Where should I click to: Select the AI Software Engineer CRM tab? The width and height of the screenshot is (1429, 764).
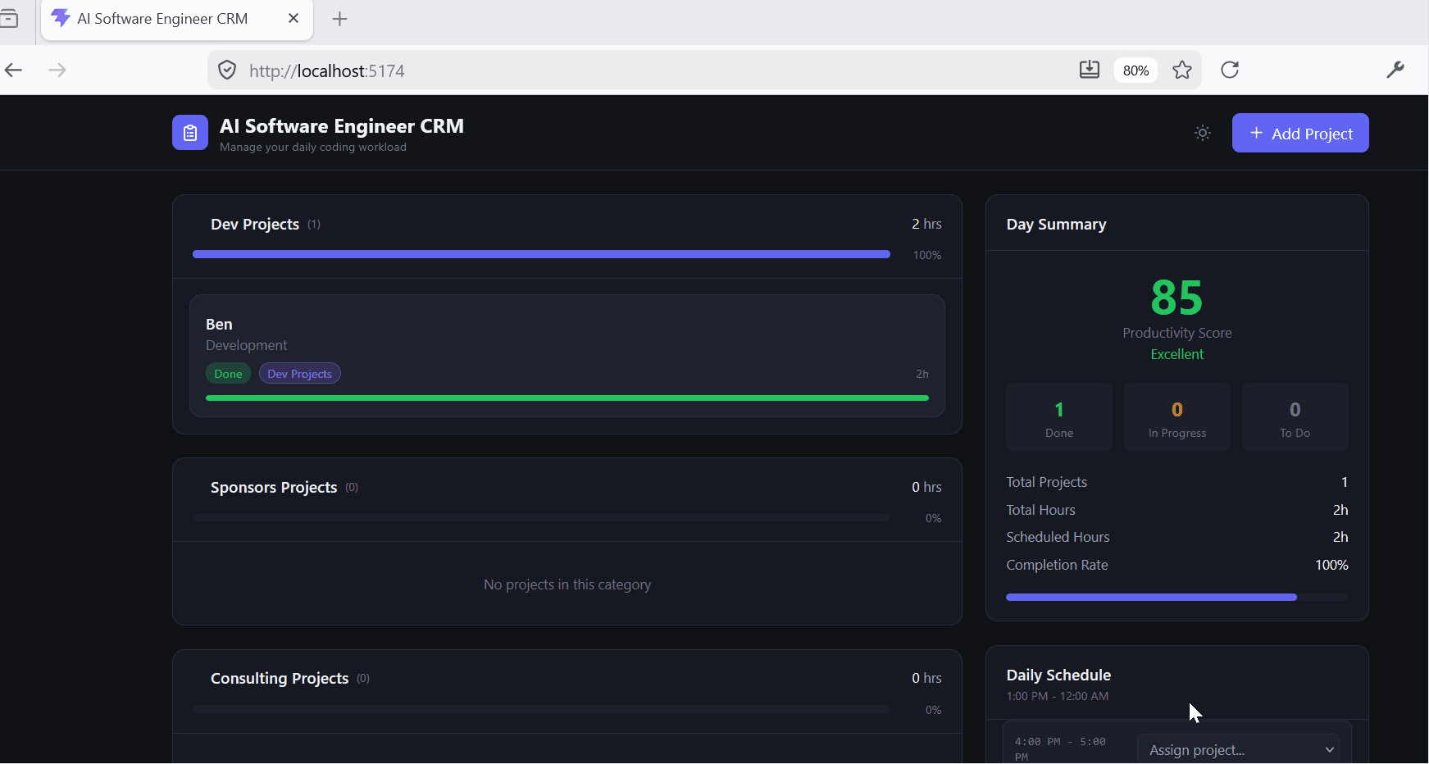pyautogui.click(x=162, y=19)
